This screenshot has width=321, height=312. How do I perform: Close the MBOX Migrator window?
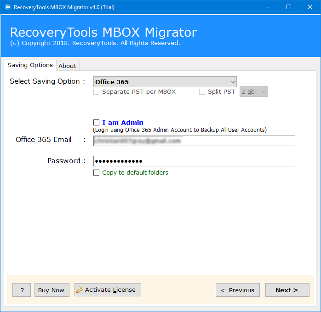click(x=310, y=7)
